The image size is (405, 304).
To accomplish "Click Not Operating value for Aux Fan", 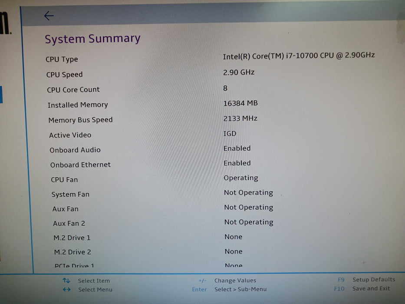I will point(249,207).
